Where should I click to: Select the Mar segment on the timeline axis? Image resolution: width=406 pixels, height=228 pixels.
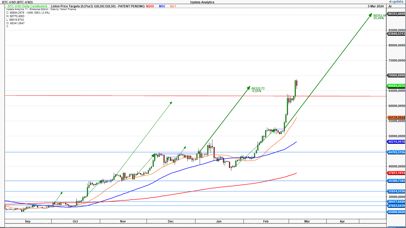[307, 221]
